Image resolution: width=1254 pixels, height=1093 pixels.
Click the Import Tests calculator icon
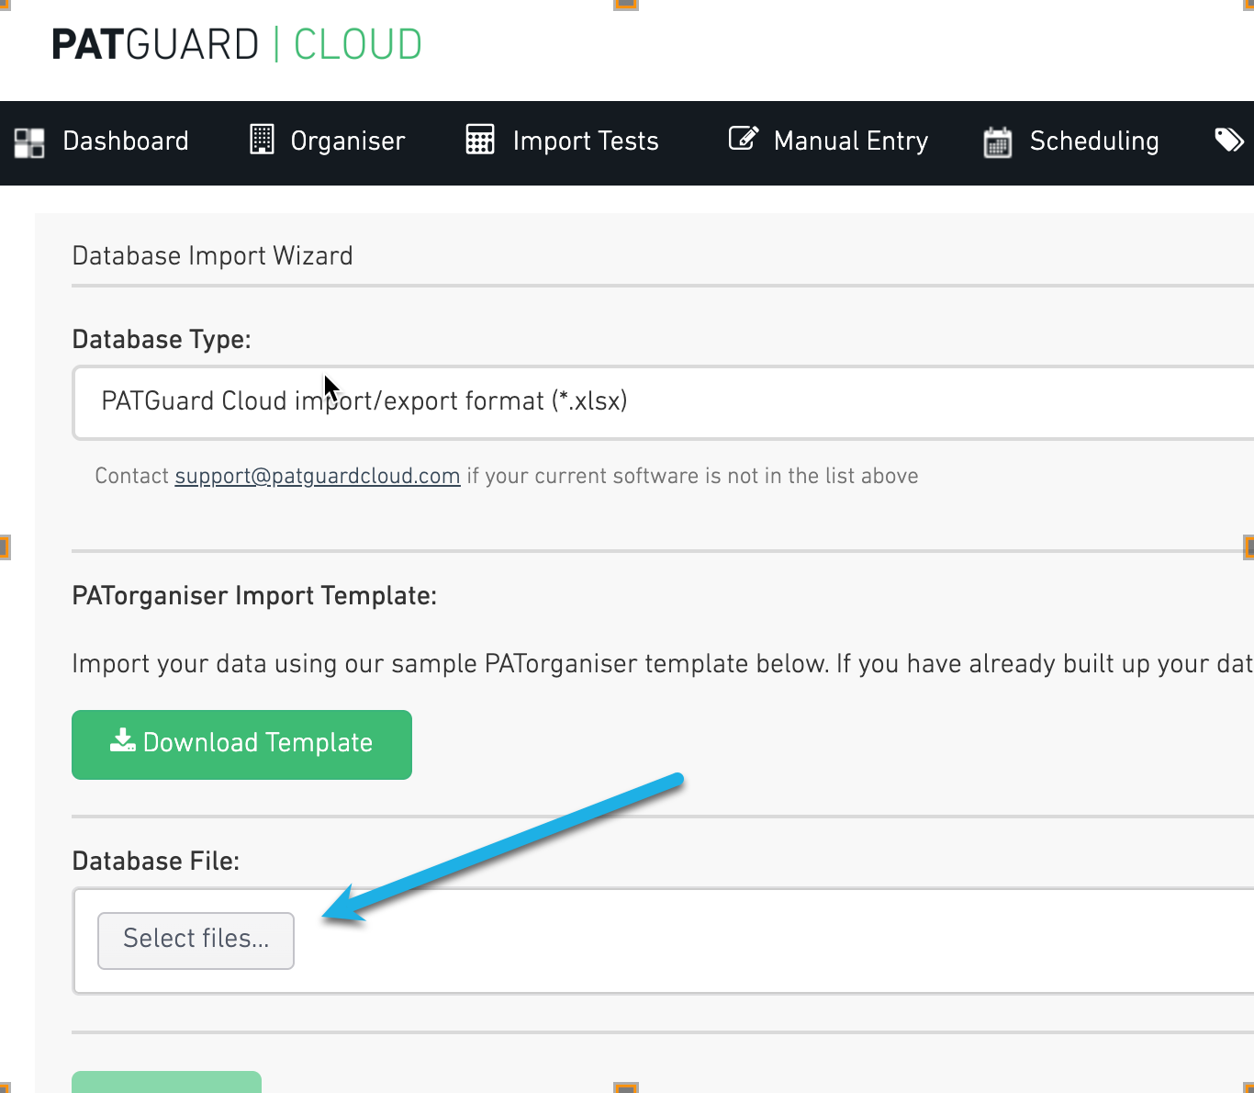tap(480, 140)
